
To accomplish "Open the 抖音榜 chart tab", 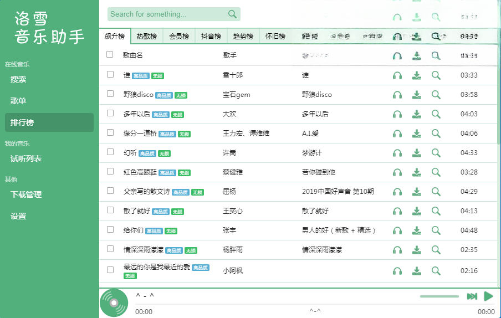I will click(211, 36).
